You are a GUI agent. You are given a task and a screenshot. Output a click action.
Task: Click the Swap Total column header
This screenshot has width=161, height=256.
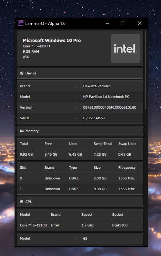(103, 144)
